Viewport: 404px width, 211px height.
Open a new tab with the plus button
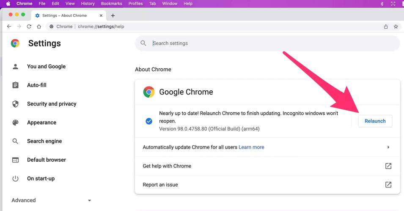(x=113, y=16)
